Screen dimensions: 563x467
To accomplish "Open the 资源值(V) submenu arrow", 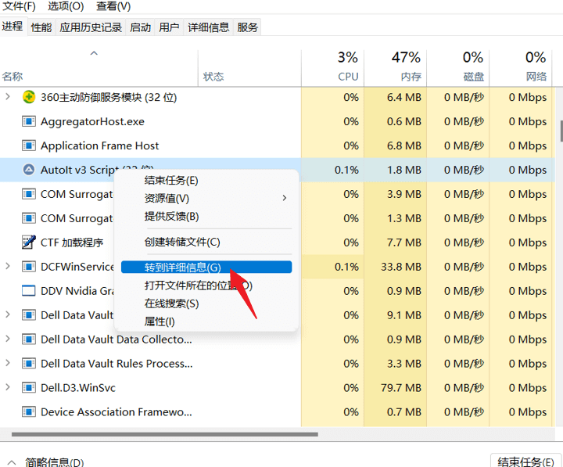I will point(285,198).
